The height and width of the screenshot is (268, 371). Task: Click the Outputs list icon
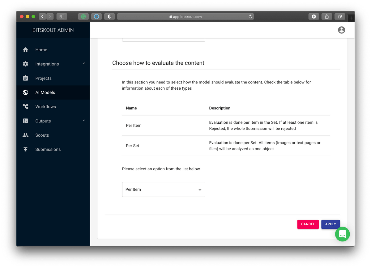[x=26, y=121]
